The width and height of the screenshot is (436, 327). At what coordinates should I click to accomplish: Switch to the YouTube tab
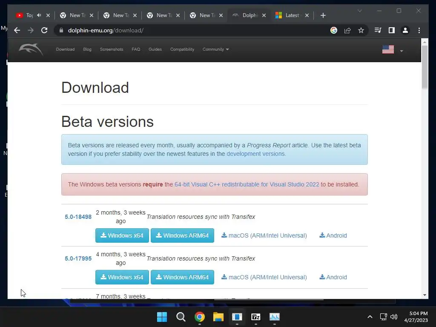tap(25, 15)
